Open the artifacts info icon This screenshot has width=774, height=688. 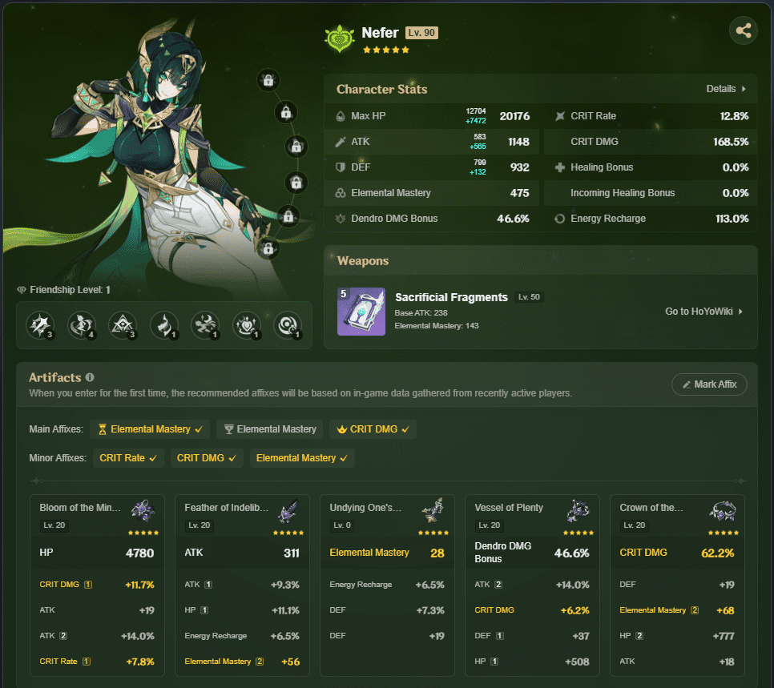[90, 377]
